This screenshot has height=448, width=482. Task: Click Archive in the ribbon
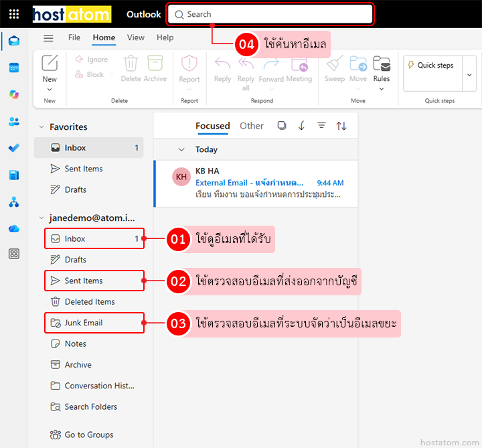155,68
